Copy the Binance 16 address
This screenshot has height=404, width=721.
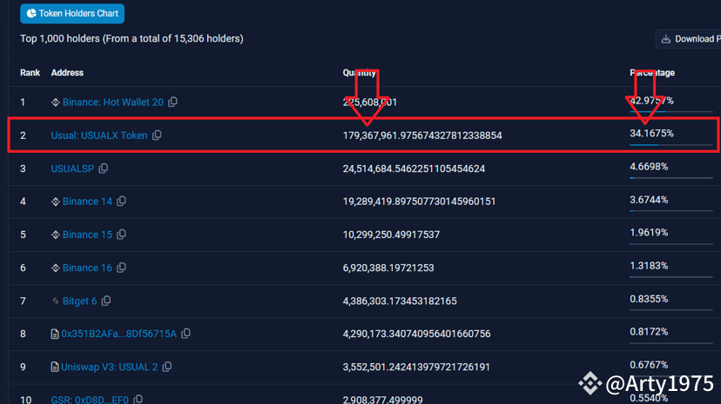pos(121,268)
